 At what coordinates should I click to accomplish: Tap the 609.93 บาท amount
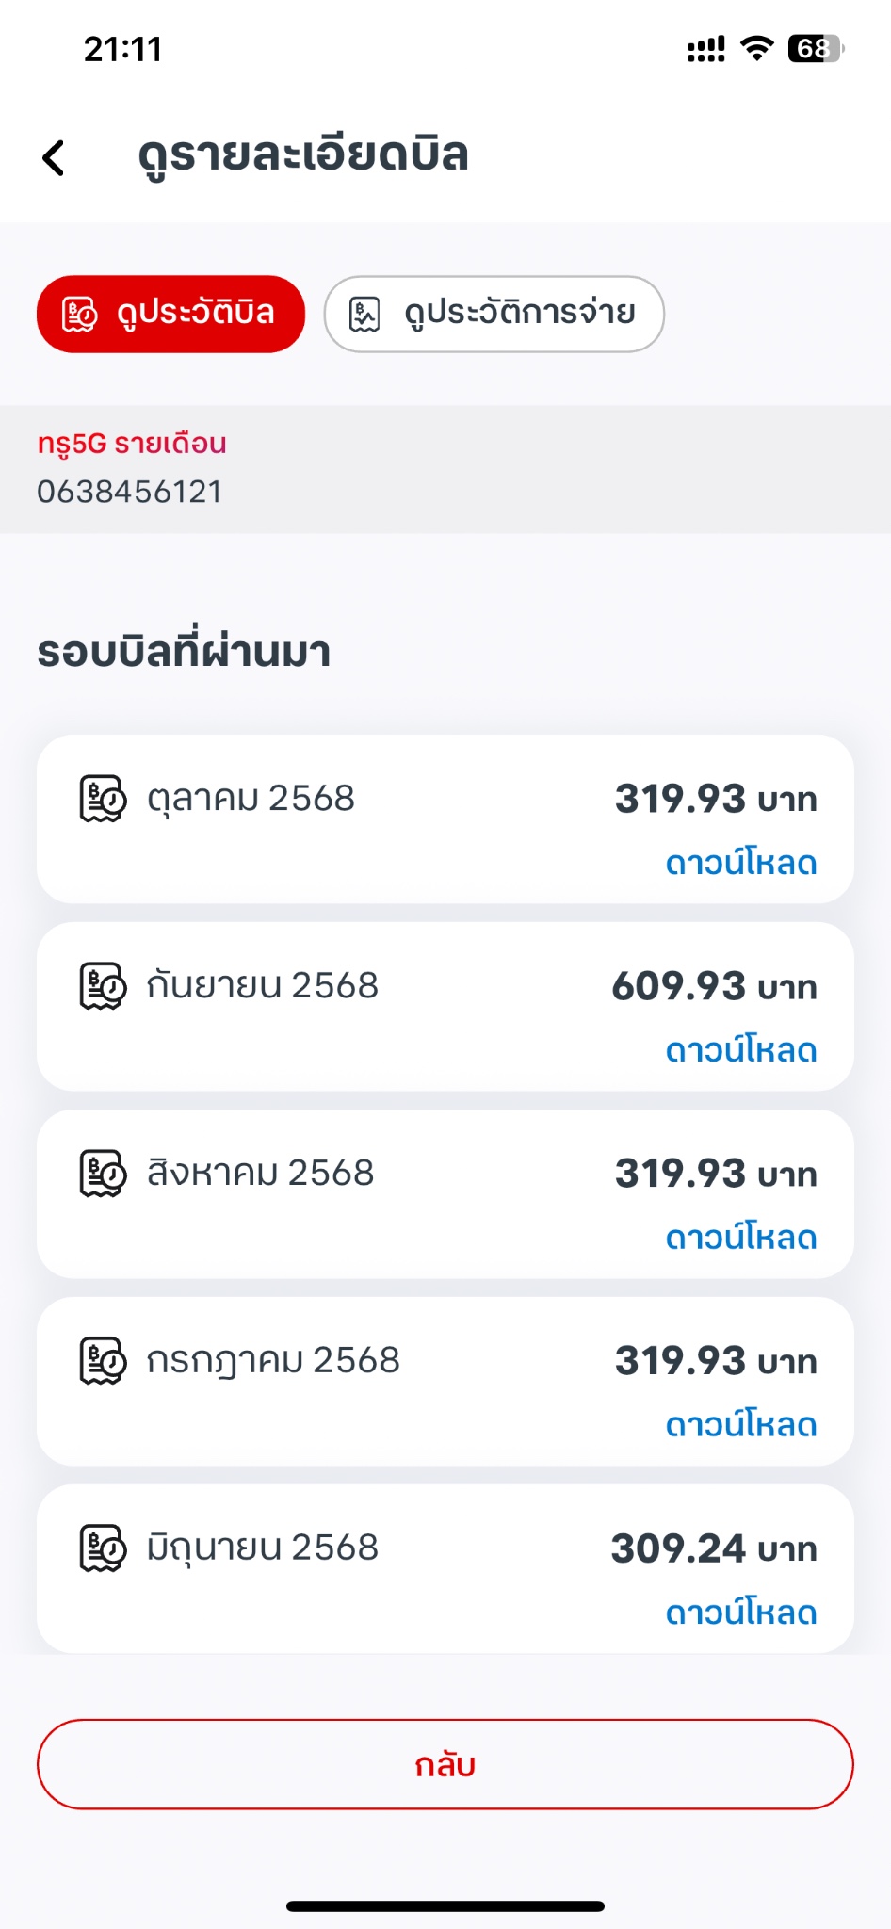pyautogui.click(x=714, y=986)
